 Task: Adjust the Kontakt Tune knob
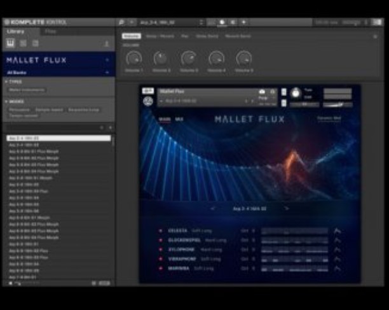pyautogui.click(x=295, y=93)
